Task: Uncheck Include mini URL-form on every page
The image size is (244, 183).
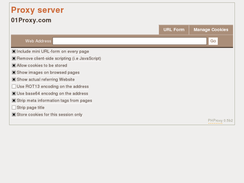Action: [14, 51]
